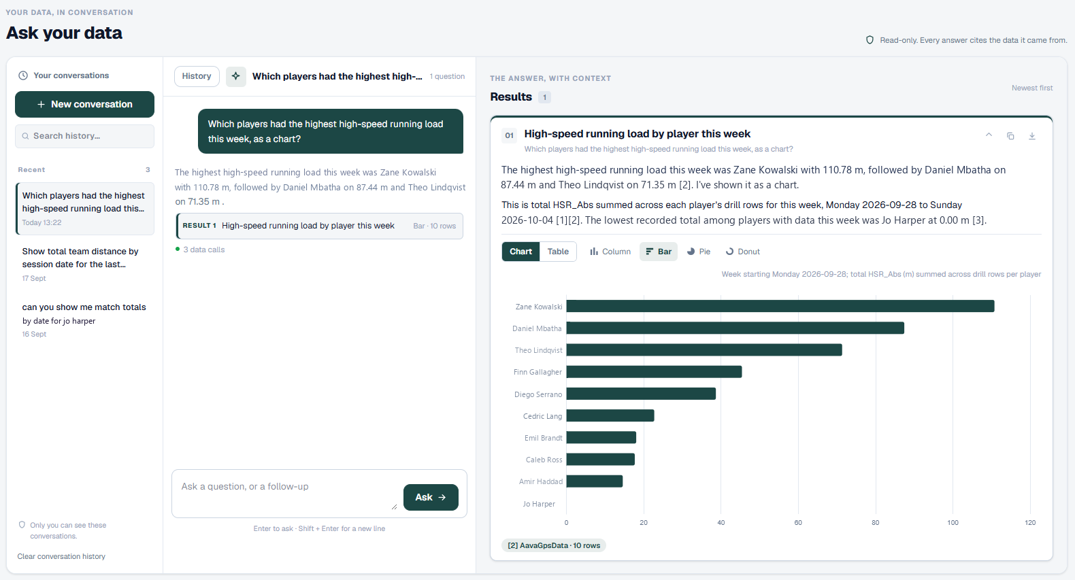
Task: Click the sparkle icon beside History
Action: (x=235, y=76)
